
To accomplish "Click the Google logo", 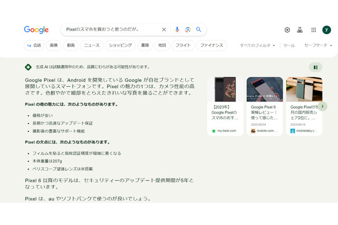I will [36, 30].
